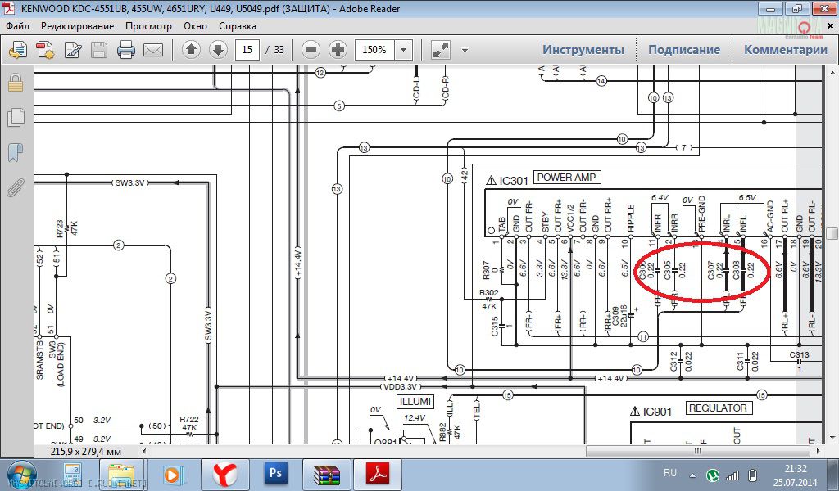Image resolution: width=839 pixels, height=491 pixels.
Task: Open the fill and sign document icon
Action: pos(72,50)
